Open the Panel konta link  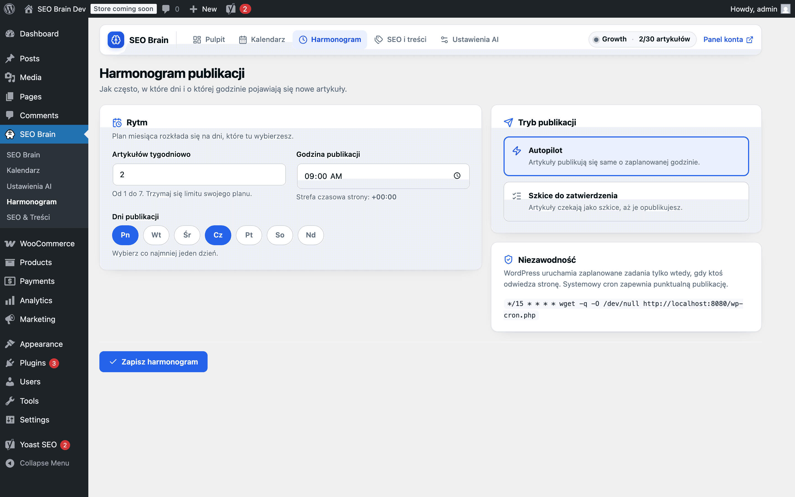click(x=728, y=39)
